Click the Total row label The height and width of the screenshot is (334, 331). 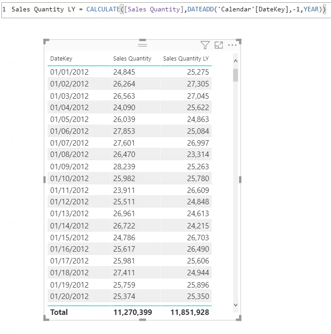point(59,312)
